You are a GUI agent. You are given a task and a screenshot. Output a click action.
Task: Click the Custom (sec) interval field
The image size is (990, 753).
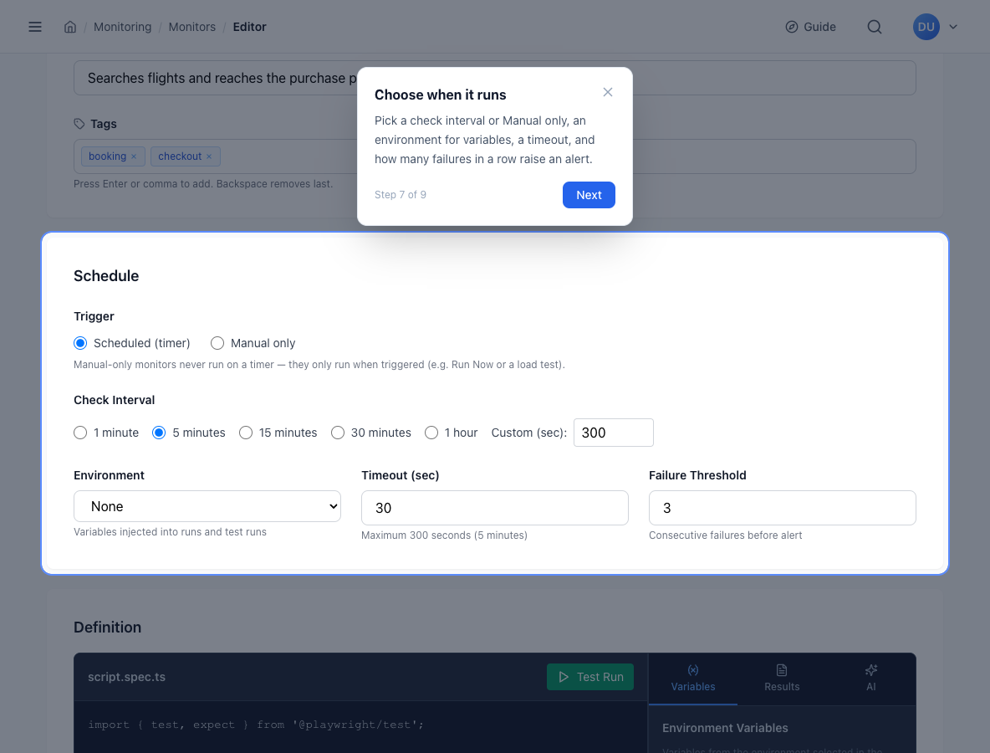point(613,433)
